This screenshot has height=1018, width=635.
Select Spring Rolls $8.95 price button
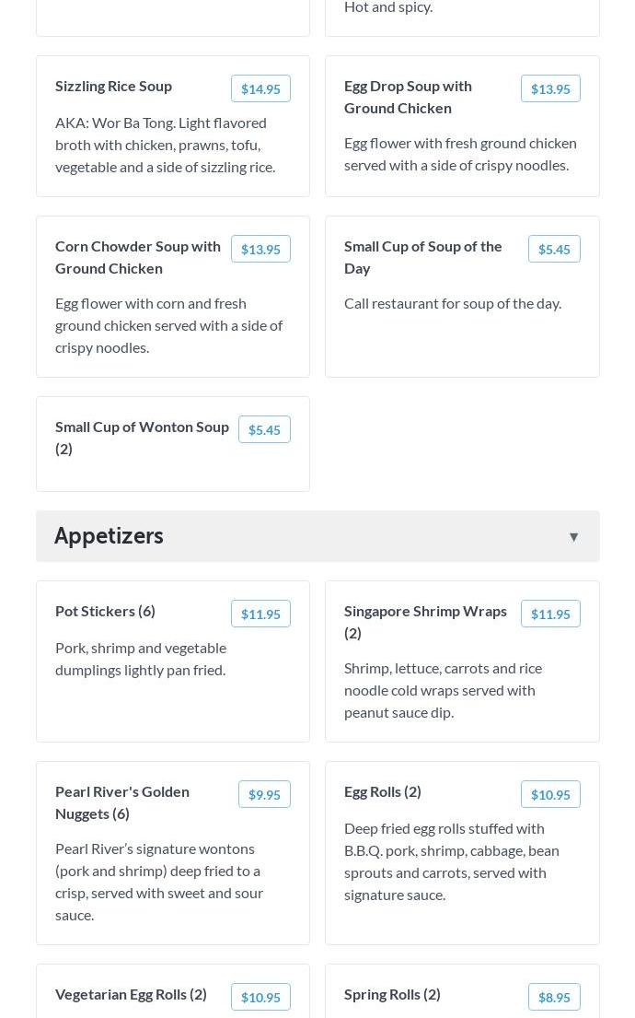pyautogui.click(x=554, y=998)
